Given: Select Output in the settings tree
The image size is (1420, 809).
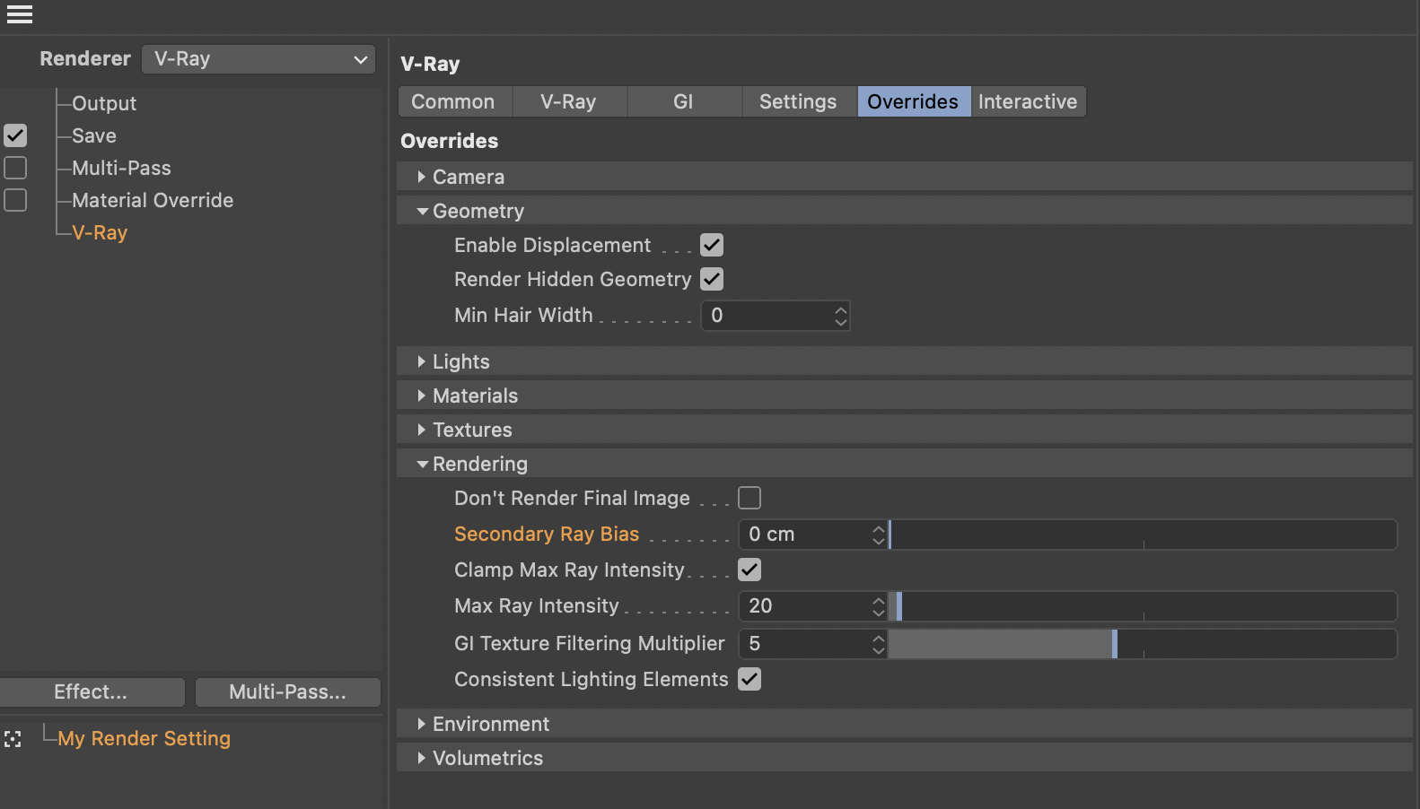Looking at the screenshot, I should [104, 104].
